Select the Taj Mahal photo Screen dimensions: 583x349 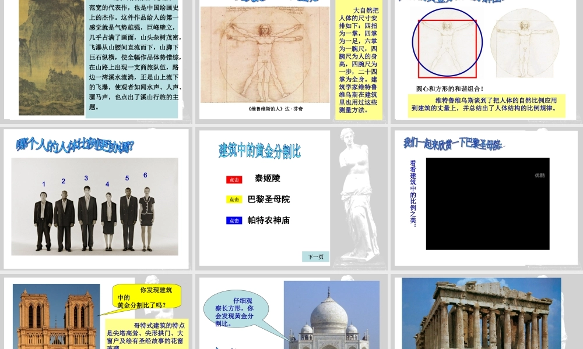[332, 315]
